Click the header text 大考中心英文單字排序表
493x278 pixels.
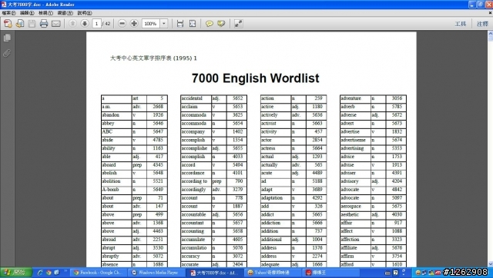141,58
